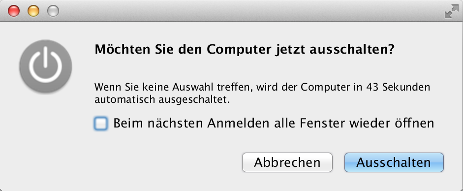Select the word 'Computer' in the bold heading

(x=239, y=50)
